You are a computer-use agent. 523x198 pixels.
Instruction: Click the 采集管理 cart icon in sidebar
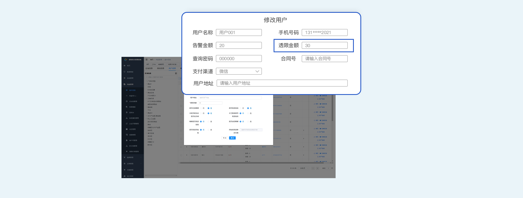[124, 170]
